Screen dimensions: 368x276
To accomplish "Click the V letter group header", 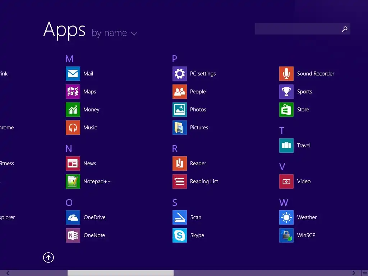I will 282,167.
